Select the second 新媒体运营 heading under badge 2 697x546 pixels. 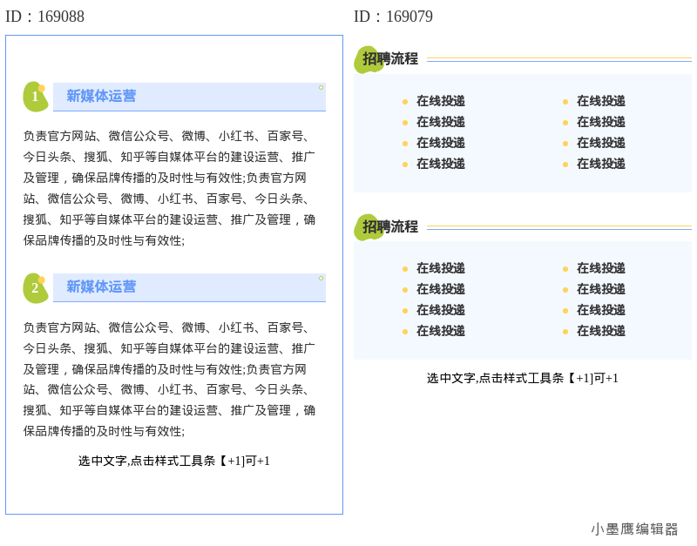(x=101, y=286)
